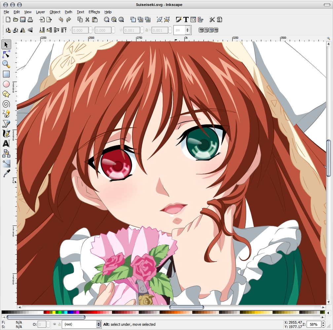This screenshot has width=333, height=330.
Task: Zoom to fit page
Action: 121,20
